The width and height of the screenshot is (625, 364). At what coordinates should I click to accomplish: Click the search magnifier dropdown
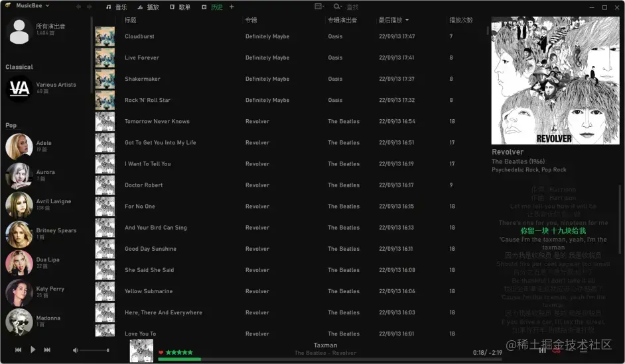pos(338,7)
